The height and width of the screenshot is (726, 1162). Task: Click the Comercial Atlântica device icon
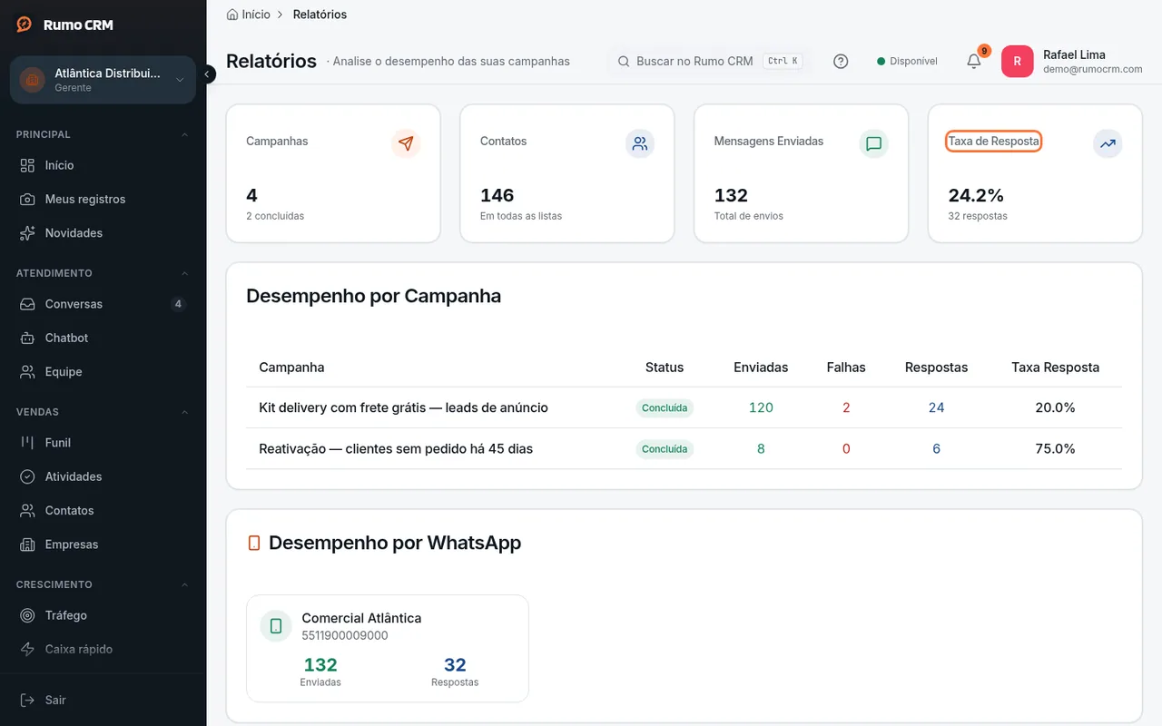[x=276, y=626]
